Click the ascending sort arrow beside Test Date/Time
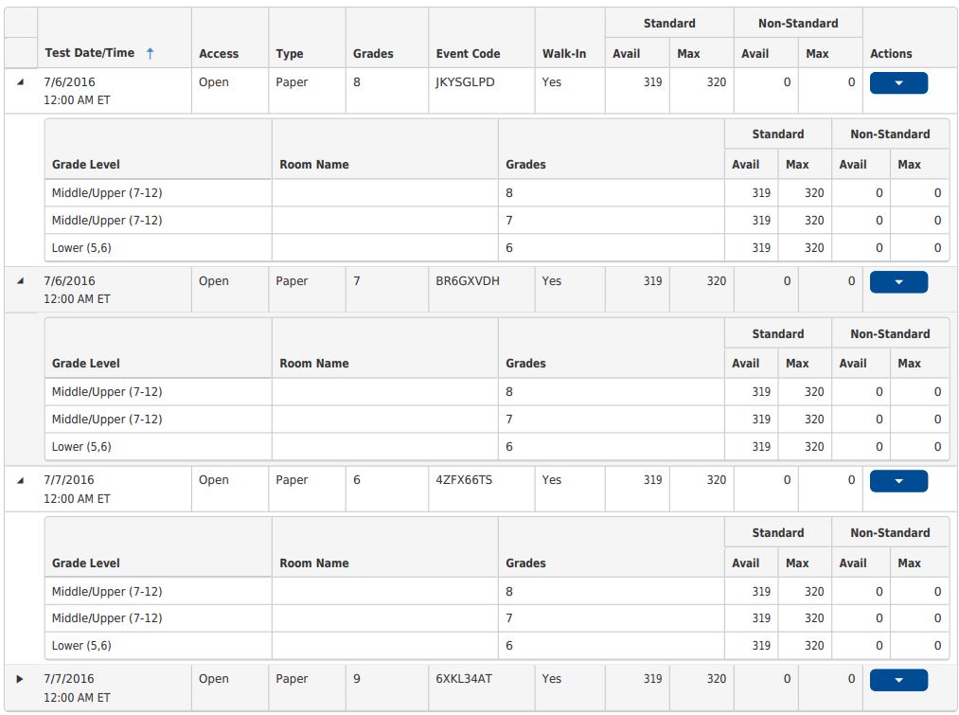 click(x=150, y=54)
